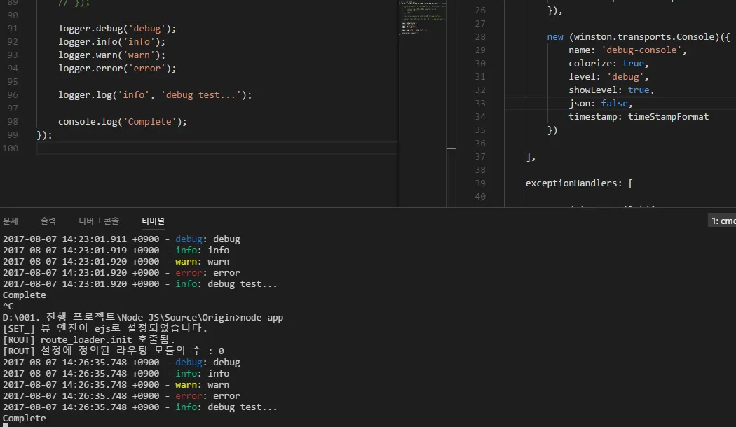Click the level: 'debug' property line

(608, 77)
